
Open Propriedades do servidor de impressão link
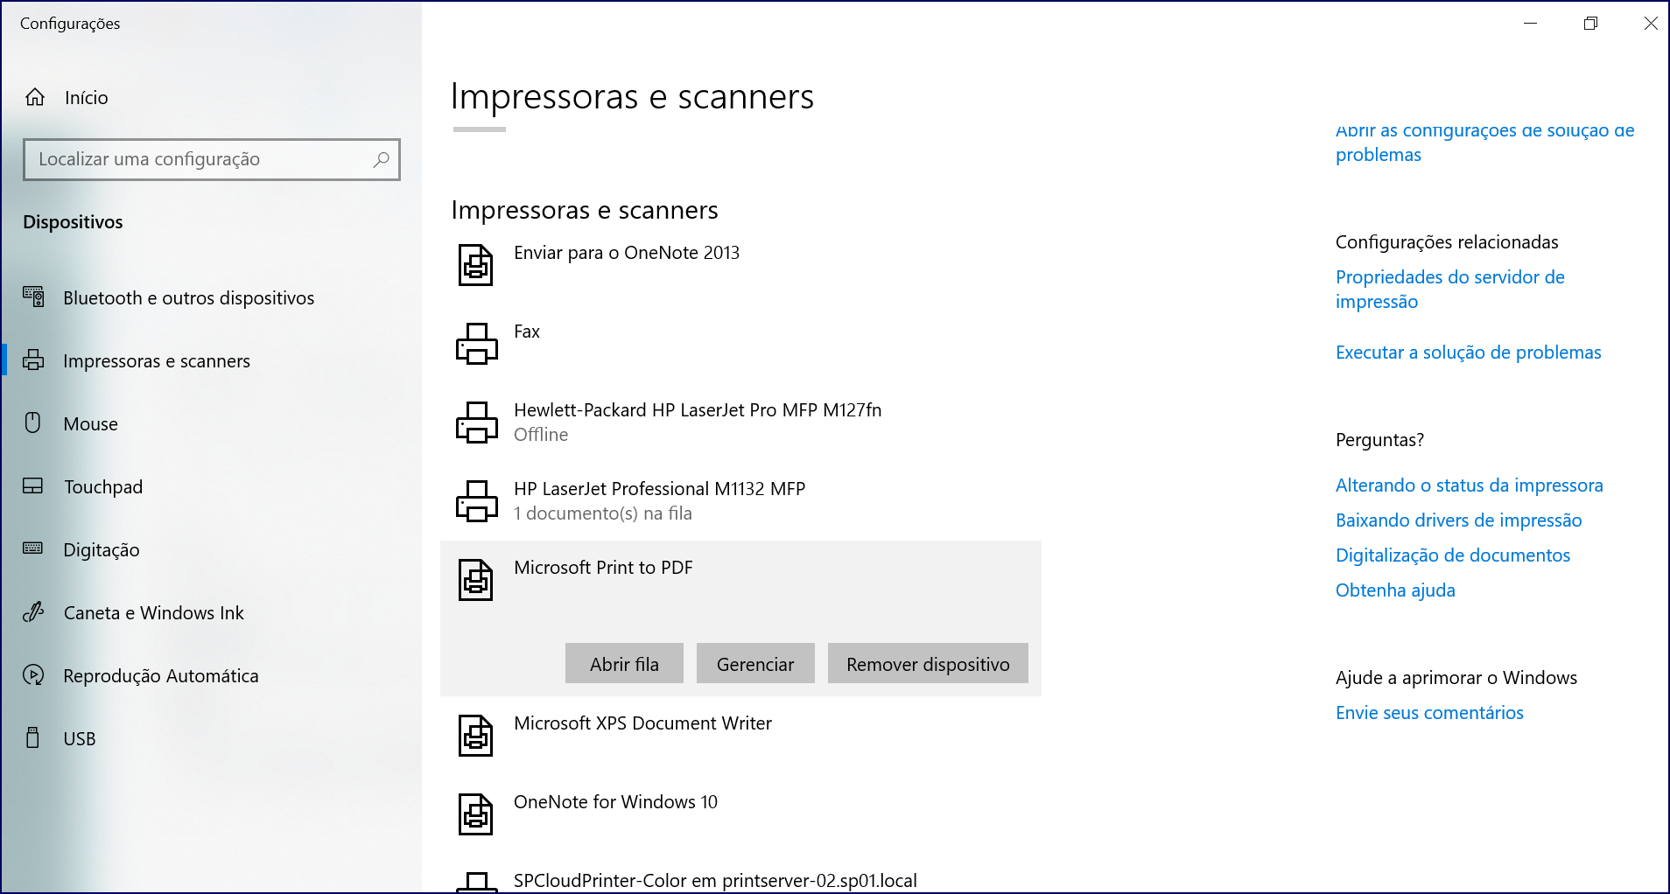[x=1449, y=290]
